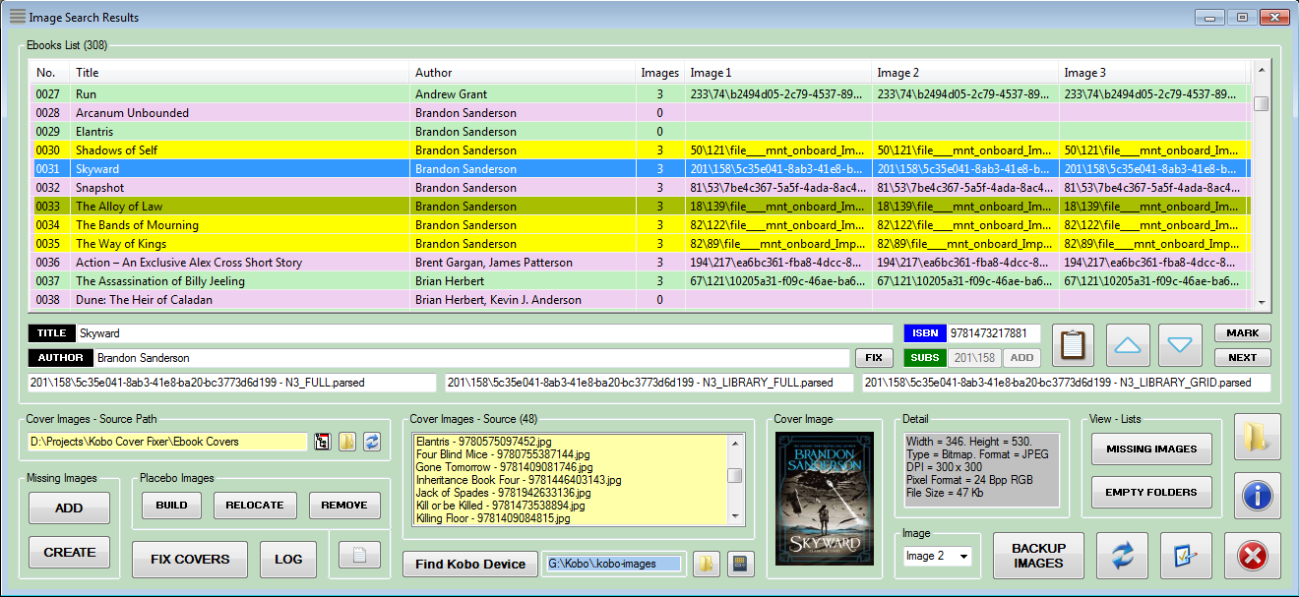Image resolution: width=1299 pixels, height=597 pixels.
Task: Sort list by the Author column header
Action: click(x=523, y=73)
